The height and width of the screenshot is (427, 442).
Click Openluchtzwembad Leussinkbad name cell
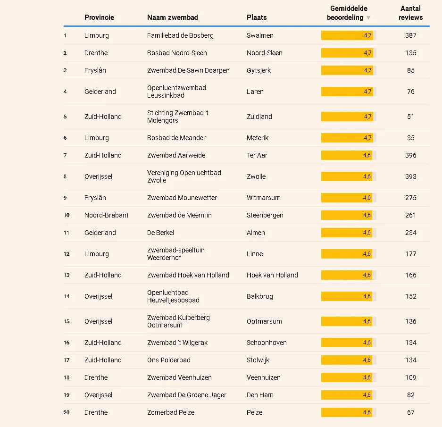pyautogui.click(x=176, y=92)
